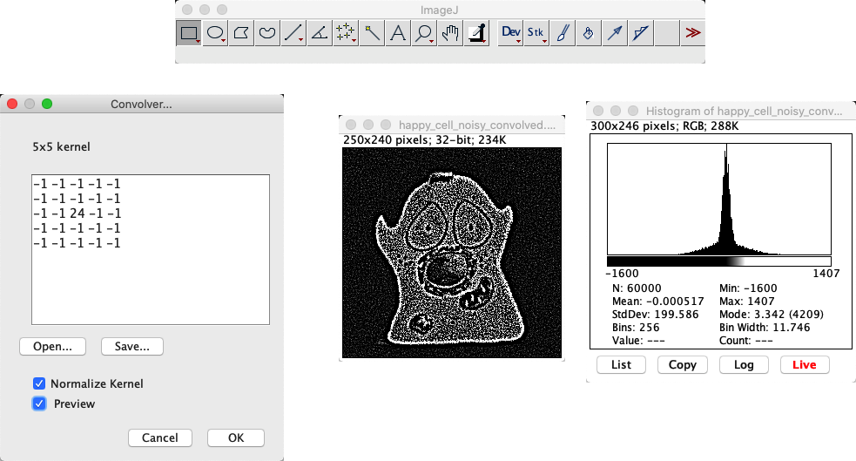The image size is (856, 461).
Task: Click the histogram plot area
Action: tap(719, 199)
